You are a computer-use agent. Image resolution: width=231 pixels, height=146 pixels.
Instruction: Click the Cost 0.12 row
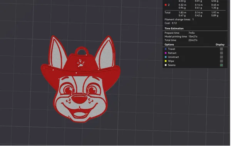tap(171, 23)
